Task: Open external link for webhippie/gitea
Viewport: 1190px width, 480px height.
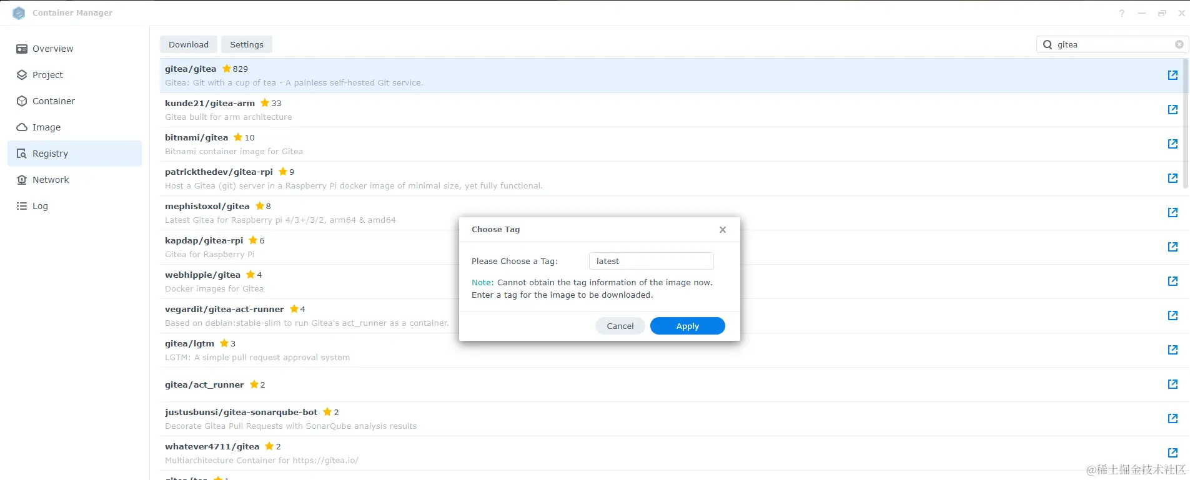Action: pyautogui.click(x=1173, y=281)
